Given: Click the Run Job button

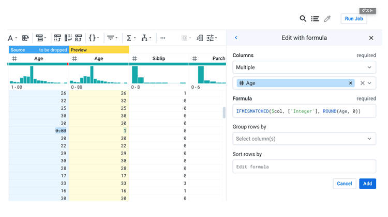Looking at the screenshot, I should pyautogui.click(x=354, y=19).
